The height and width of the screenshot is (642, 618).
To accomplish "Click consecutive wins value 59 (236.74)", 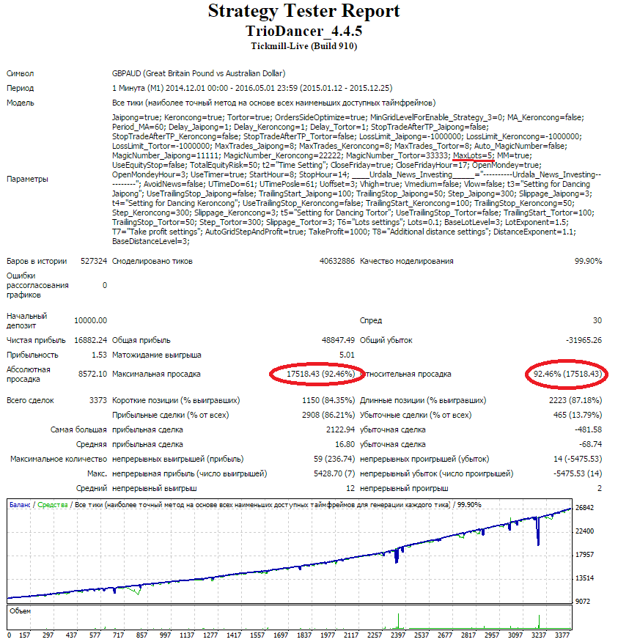I will click(334, 459).
